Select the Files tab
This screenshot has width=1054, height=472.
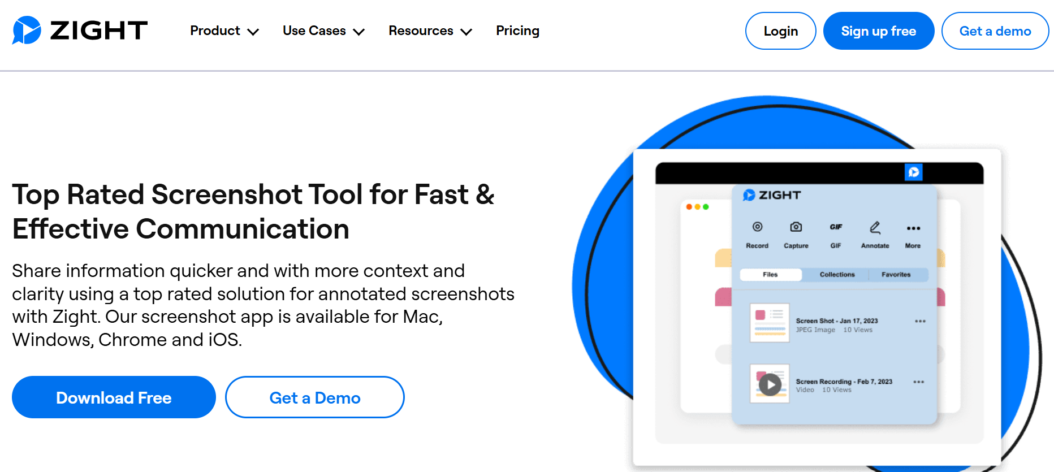(x=770, y=275)
